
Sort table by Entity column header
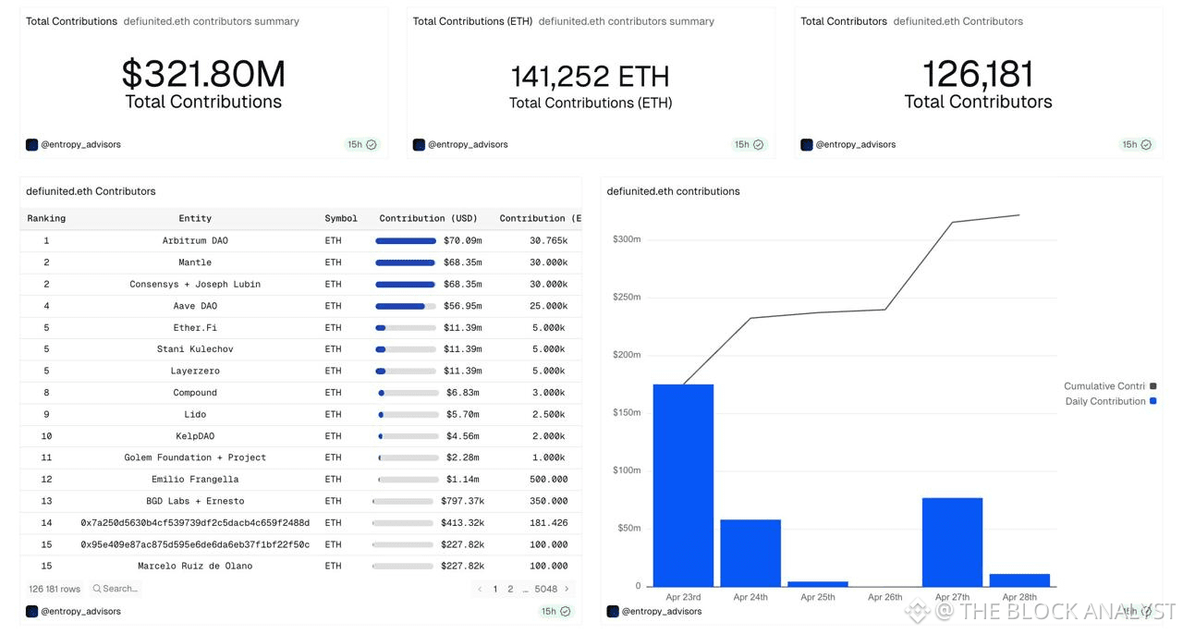click(195, 219)
